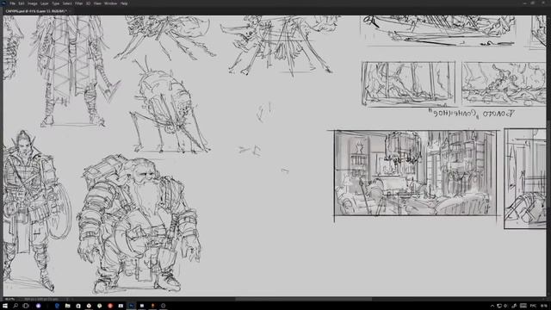Image resolution: width=551 pixels, height=310 pixels.
Task: Open File Explorer from the taskbar
Action: pos(67,306)
